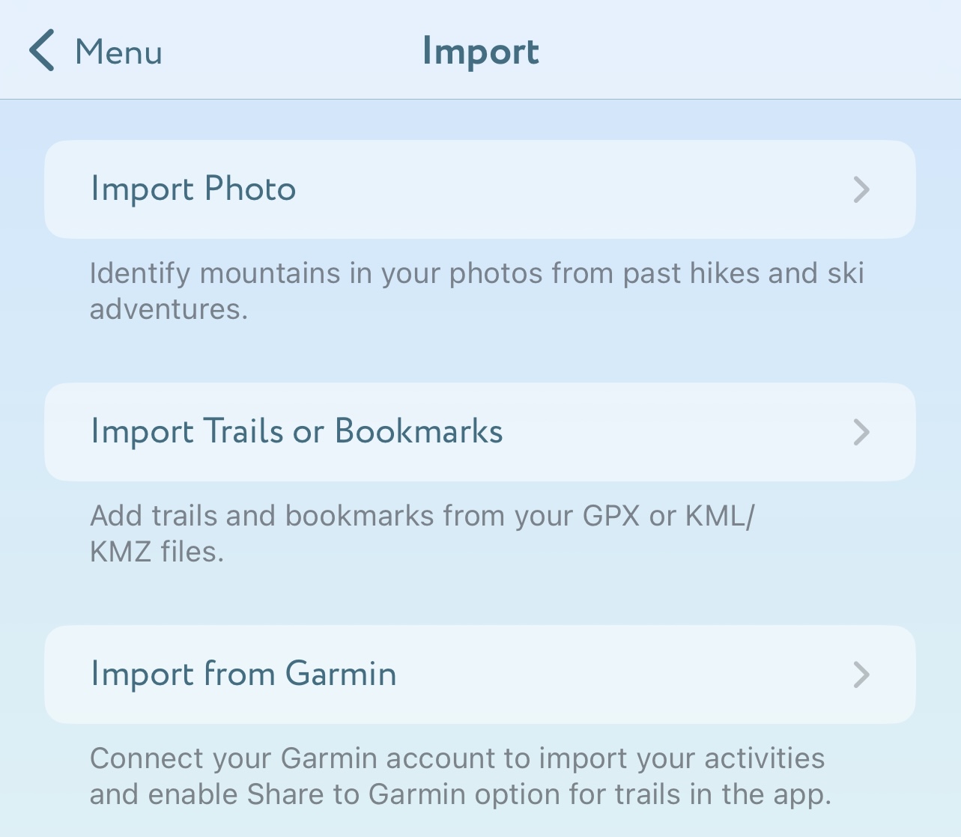Tap the back chevron arrow icon

point(42,51)
